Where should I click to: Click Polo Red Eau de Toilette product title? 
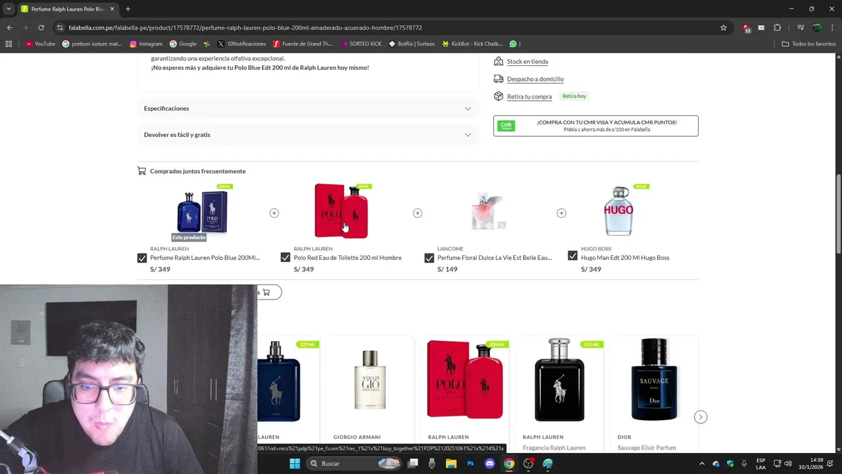pyautogui.click(x=347, y=257)
